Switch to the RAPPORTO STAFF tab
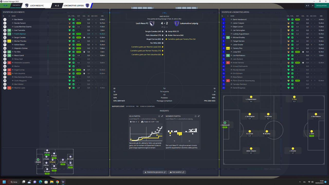Viewport: 329px width, 185px height. coord(118,106)
